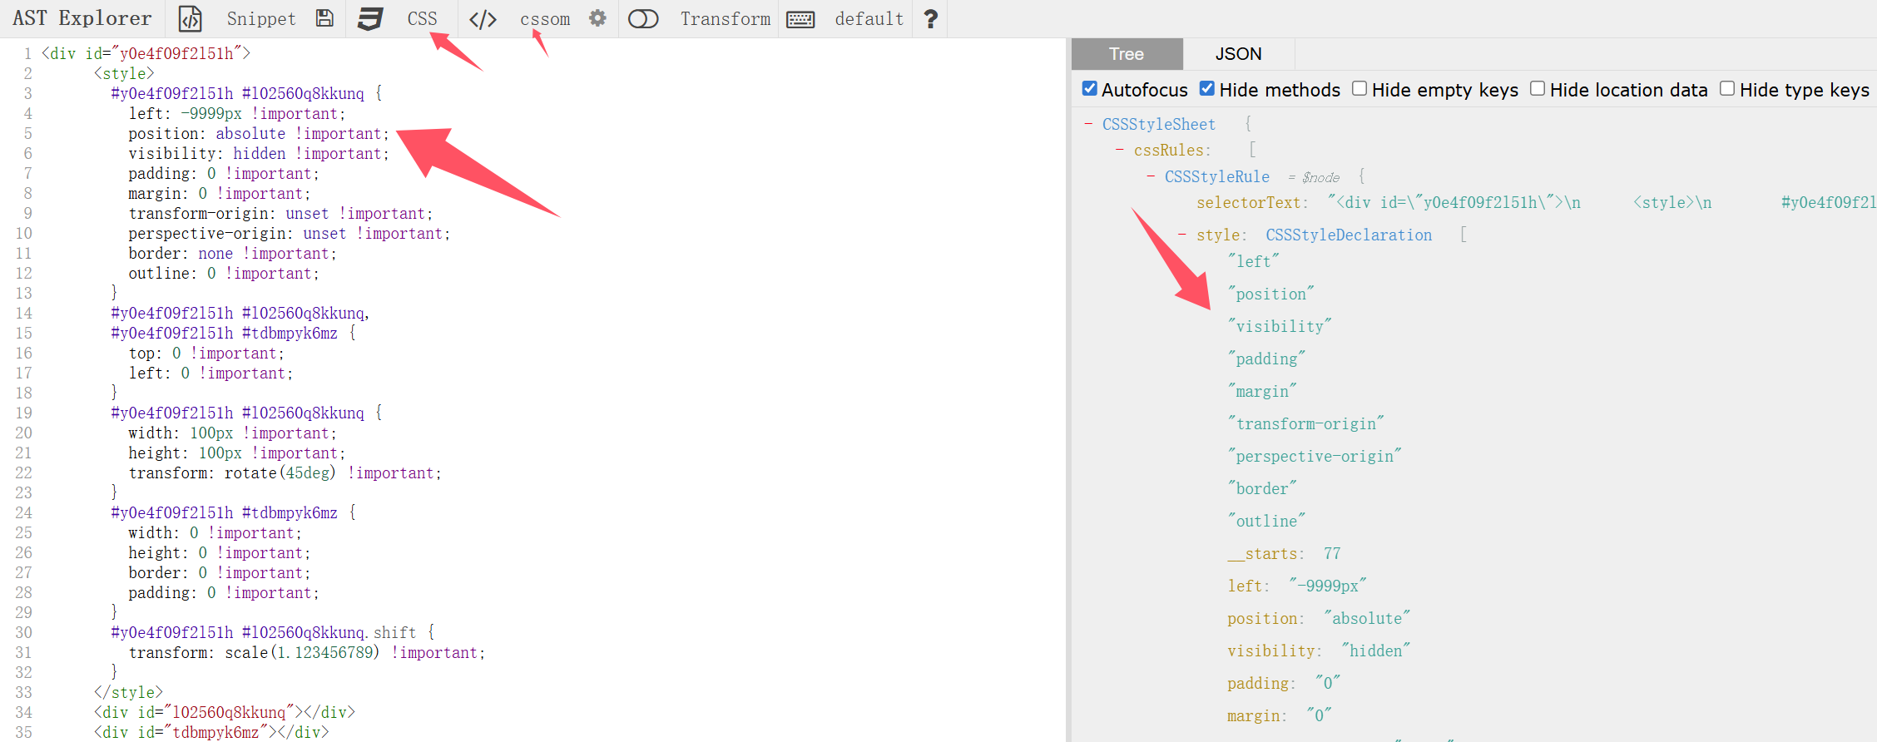Uncheck the Hide methods checkbox
Viewport: 1877px width, 742px height.
[x=1207, y=89]
